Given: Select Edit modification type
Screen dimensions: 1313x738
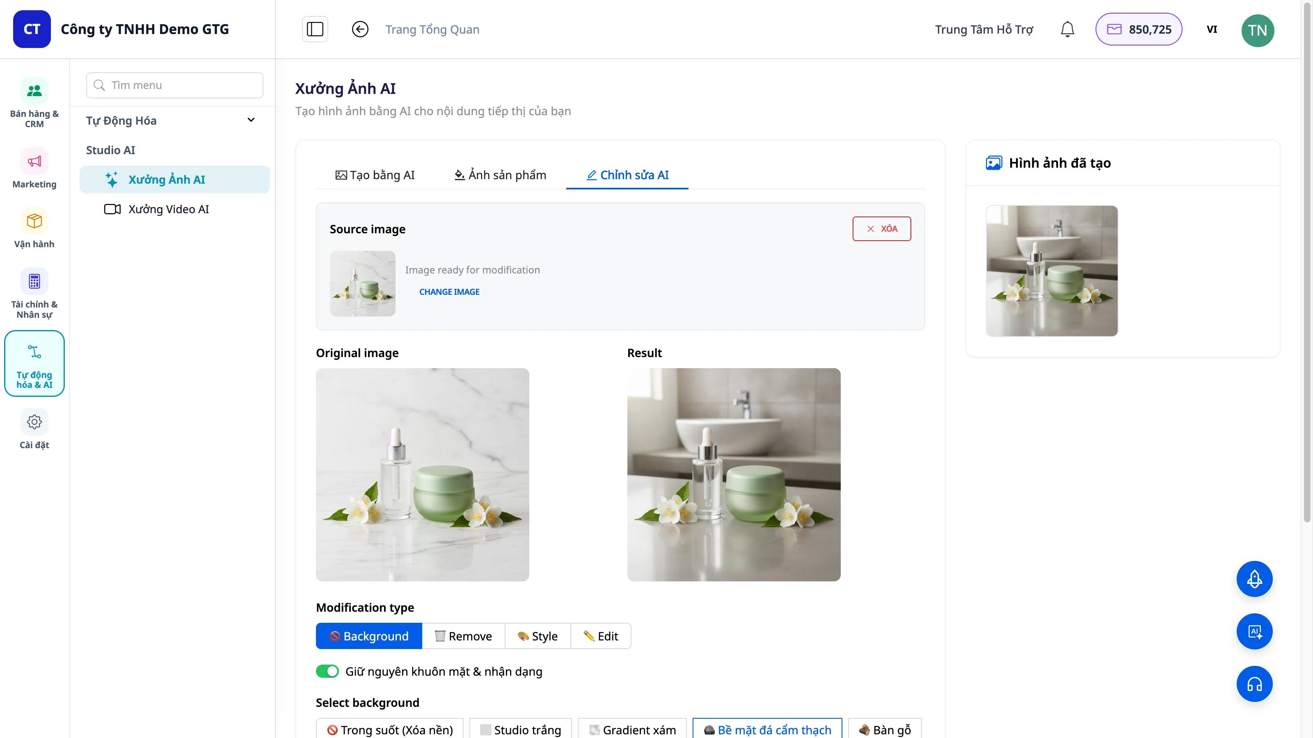Looking at the screenshot, I should [601, 635].
